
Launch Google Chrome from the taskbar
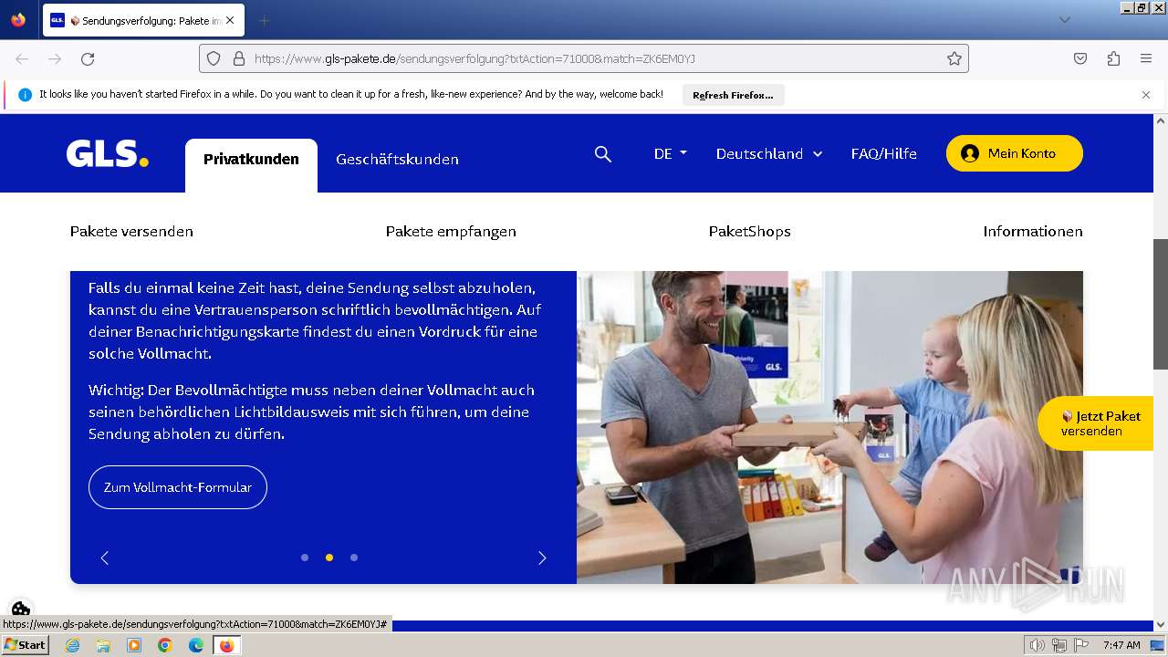pyautogui.click(x=165, y=645)
